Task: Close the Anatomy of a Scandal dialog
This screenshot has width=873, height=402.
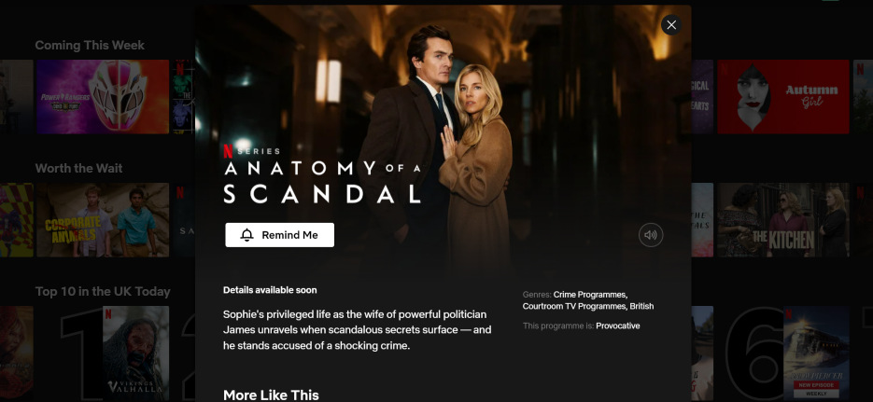Action: pos(671,25)
